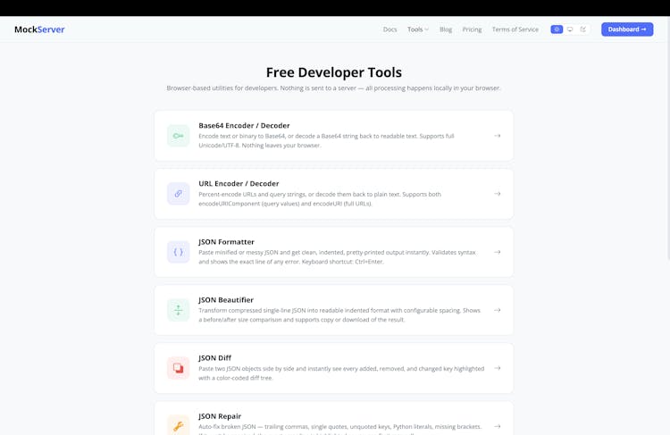Open the JSON Beautifier tool card
Screen dimensions: 670x435
(333, 310)
